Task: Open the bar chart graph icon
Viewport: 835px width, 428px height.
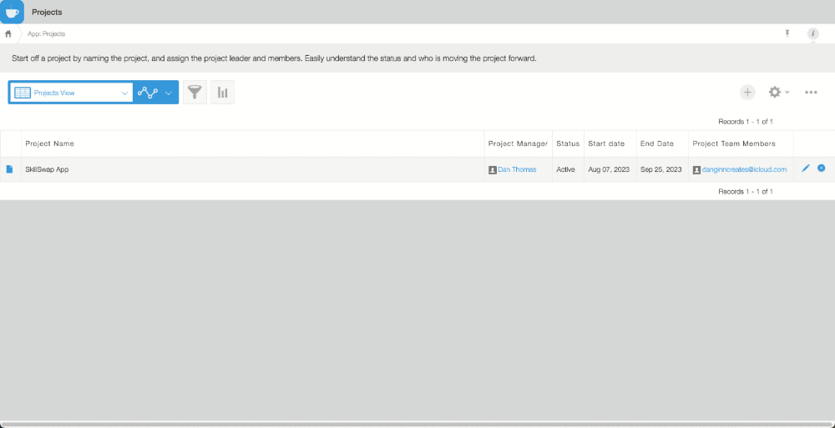Action: tap(223, 93)
